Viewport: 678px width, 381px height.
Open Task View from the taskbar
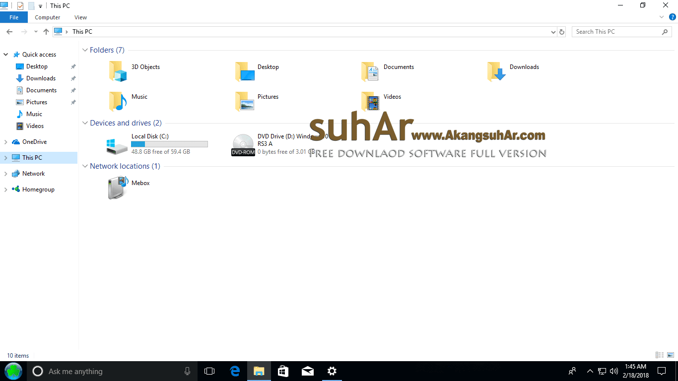pyautogui.click(x=209, y=371)
